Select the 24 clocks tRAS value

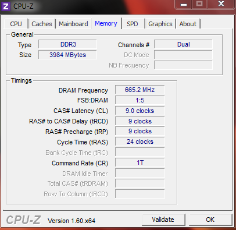pos(140,141)
